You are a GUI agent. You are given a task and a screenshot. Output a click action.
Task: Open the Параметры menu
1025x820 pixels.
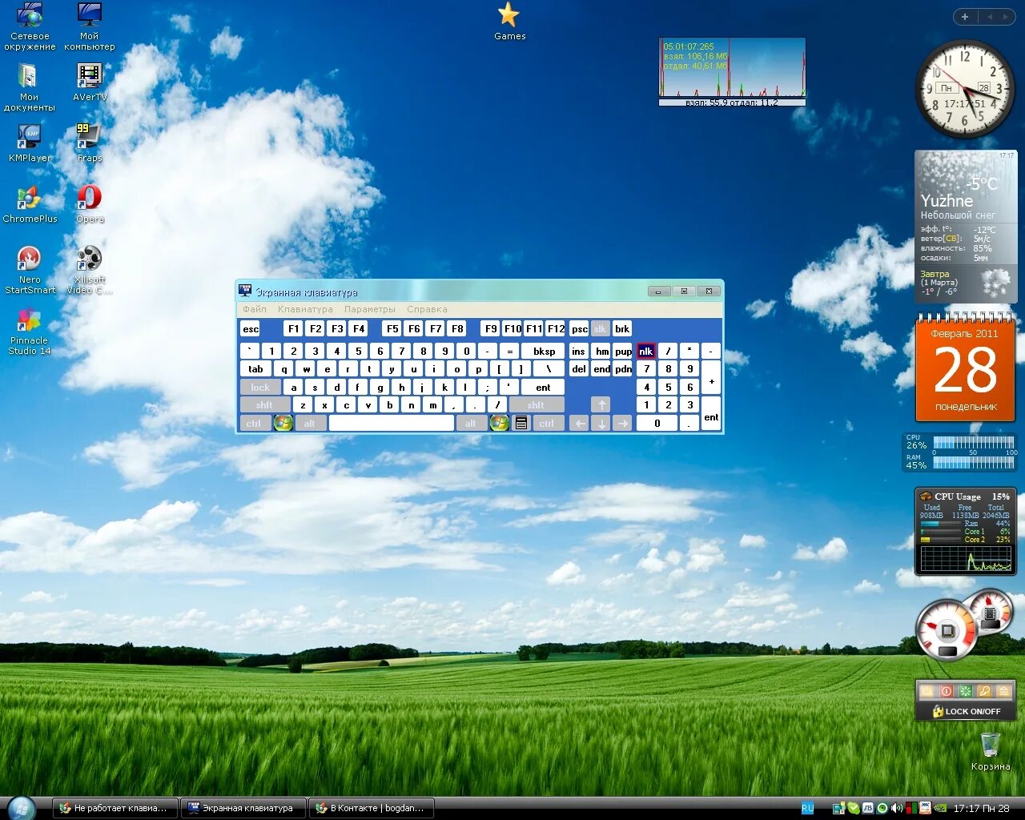(x=368, y=308)
